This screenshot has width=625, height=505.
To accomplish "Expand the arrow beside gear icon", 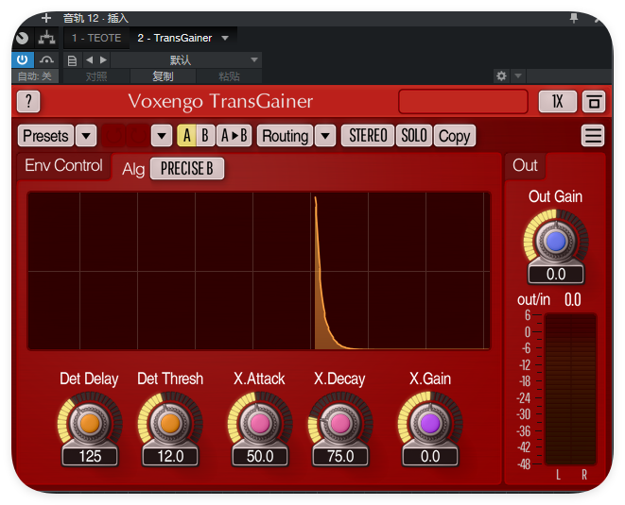I will pos(518,76).
